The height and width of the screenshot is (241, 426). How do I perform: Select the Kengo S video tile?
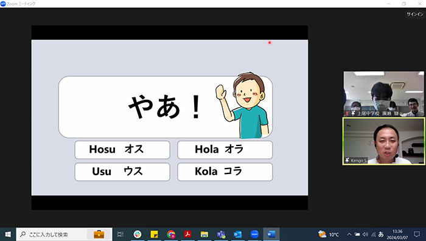coord(383,141)
